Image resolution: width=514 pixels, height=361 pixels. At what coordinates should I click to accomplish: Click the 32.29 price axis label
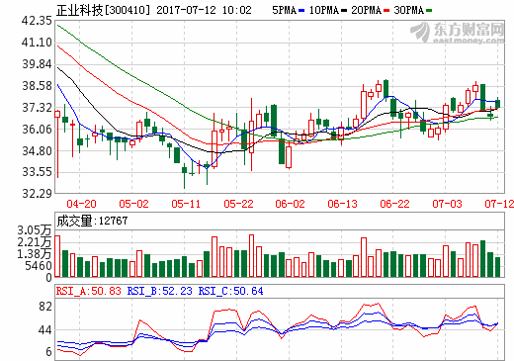tap(37, 194)
